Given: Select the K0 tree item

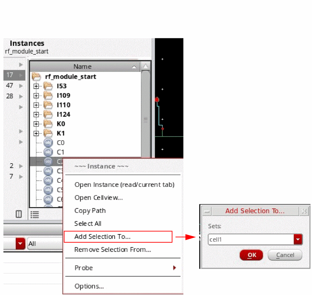Looking at the screenshot, I should (61, 124).
